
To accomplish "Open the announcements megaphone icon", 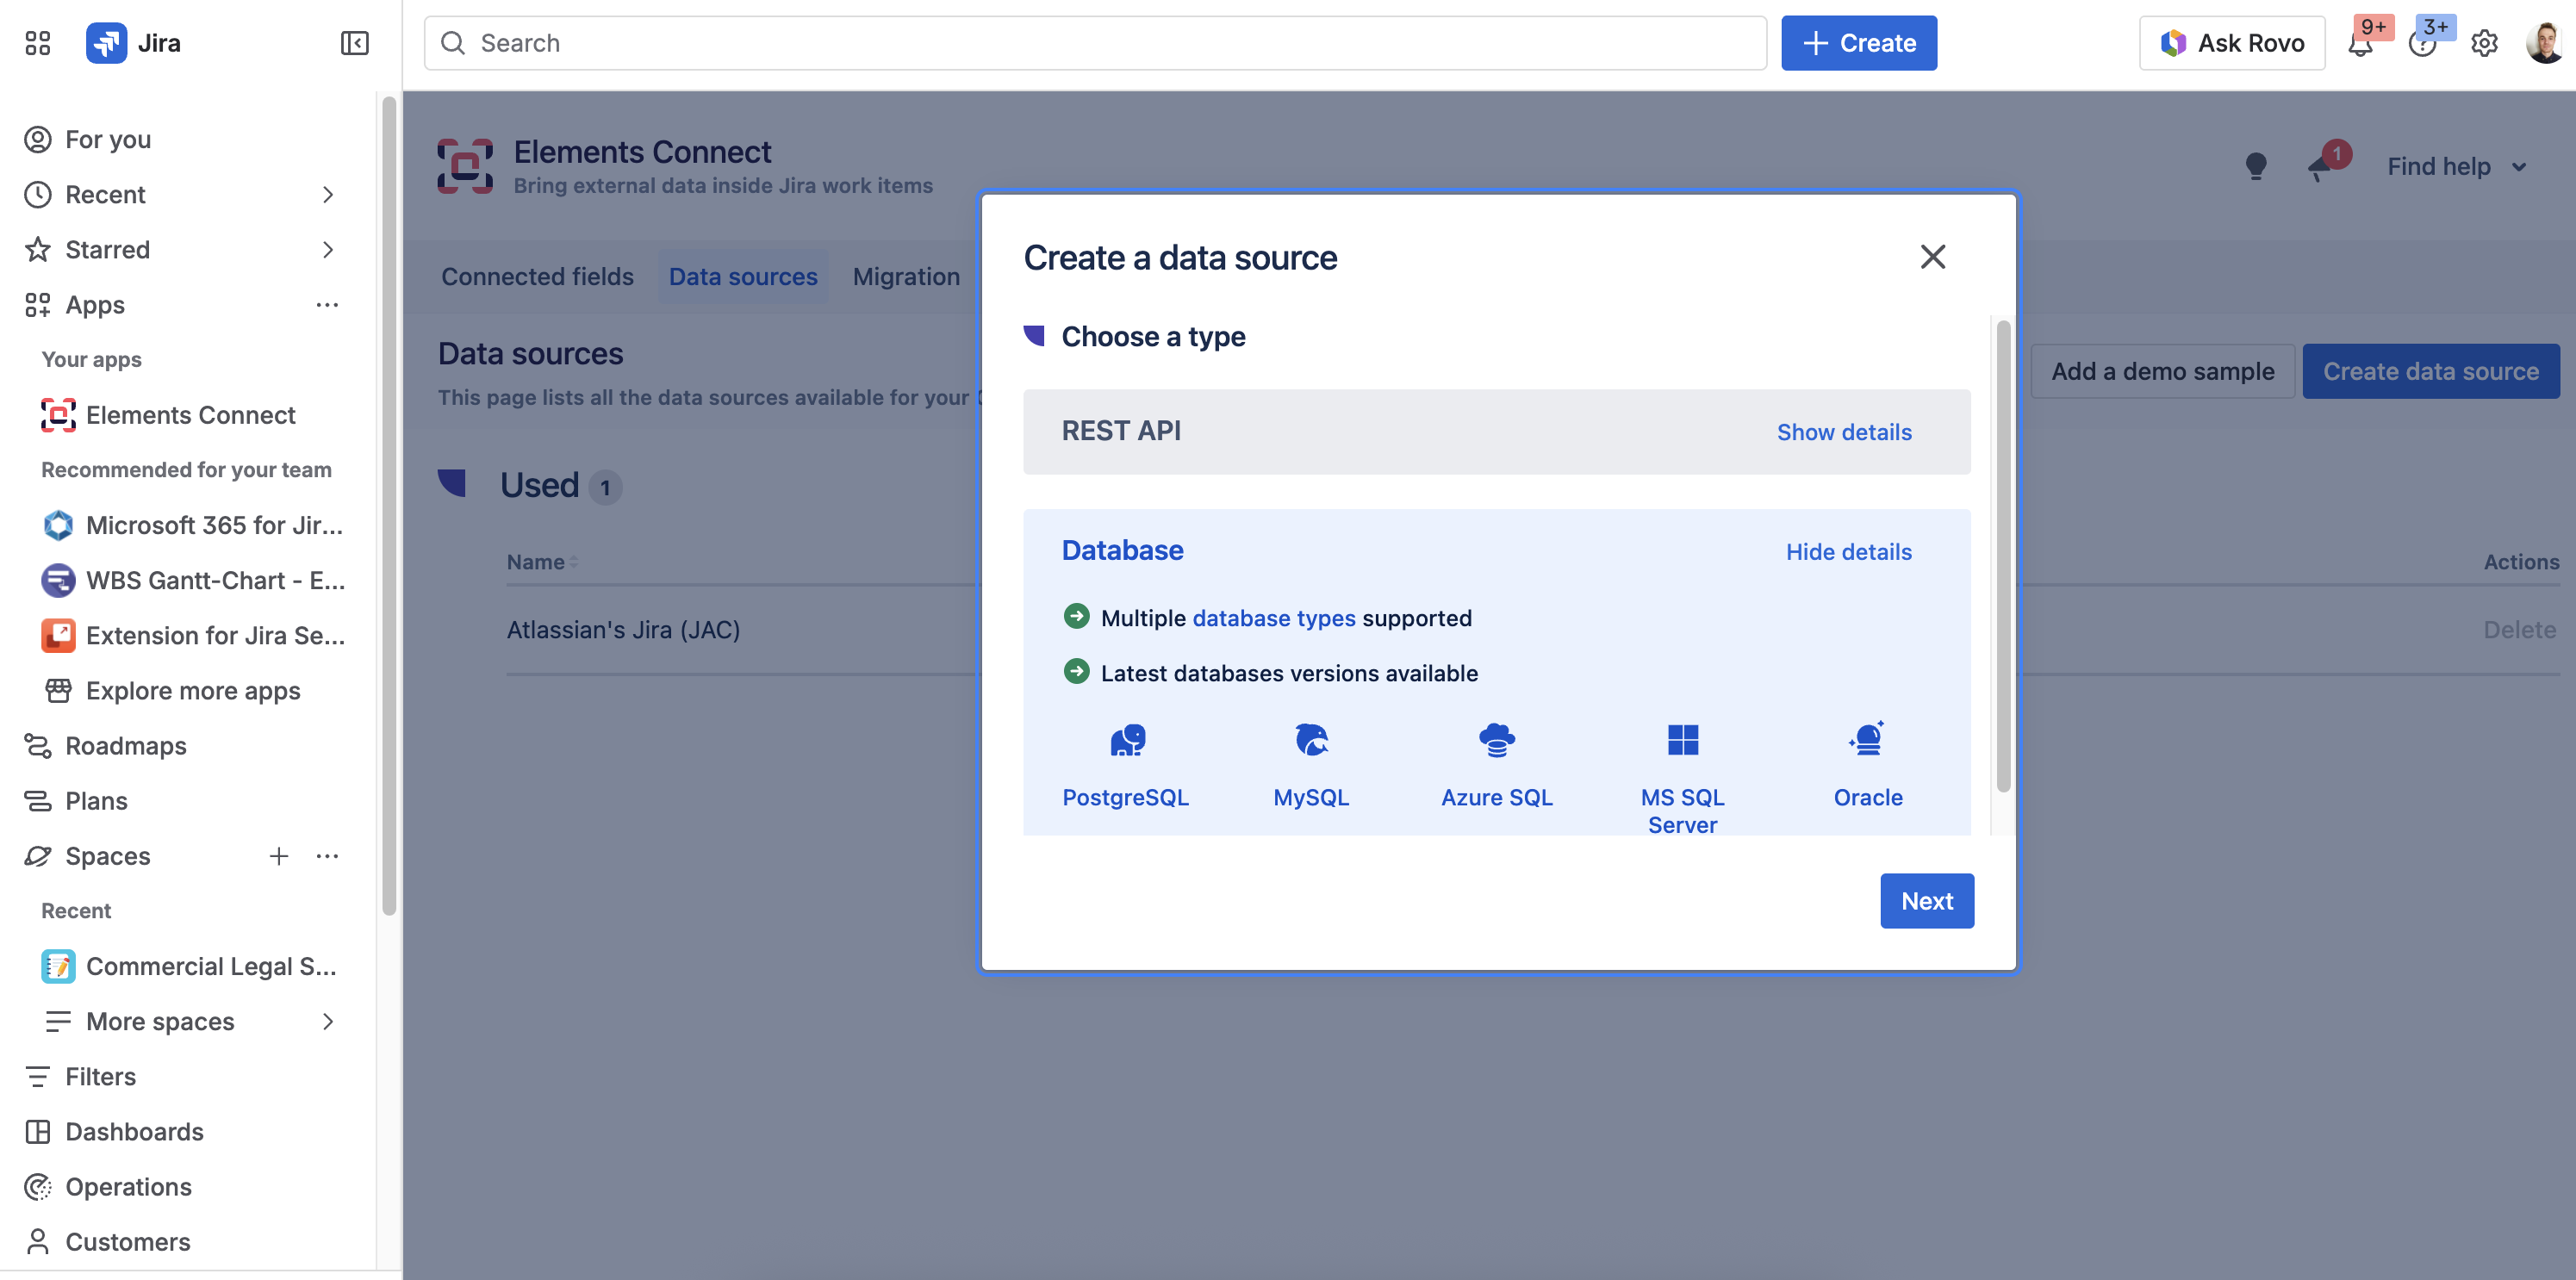I will point(2320,168).
